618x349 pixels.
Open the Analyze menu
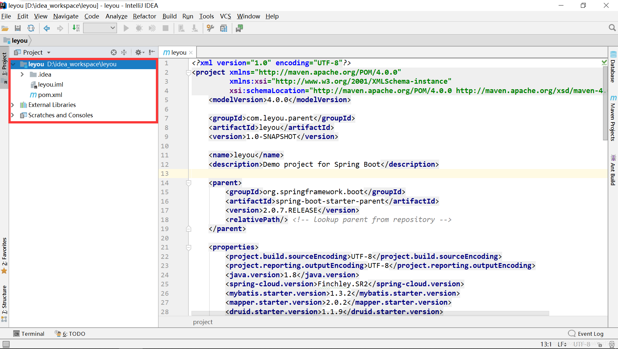pos(116,16)
